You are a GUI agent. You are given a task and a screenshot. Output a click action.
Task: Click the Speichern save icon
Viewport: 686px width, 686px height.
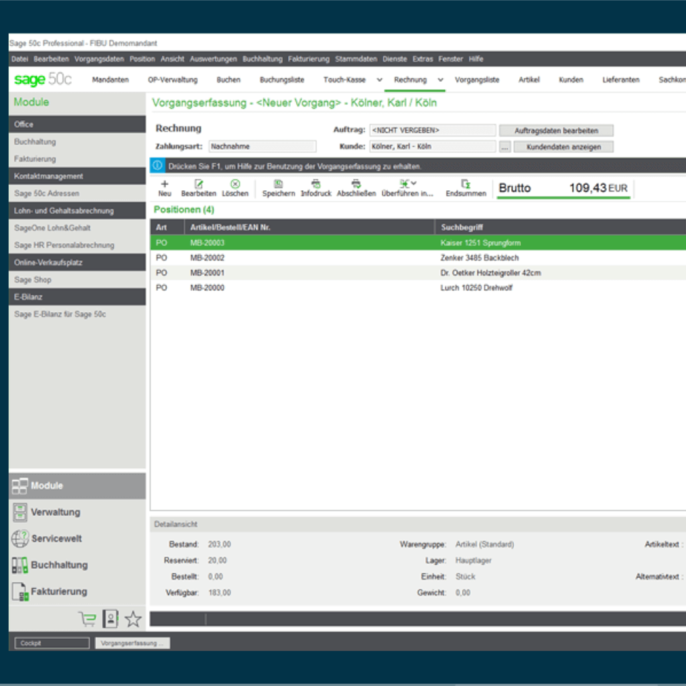point(278,184)
